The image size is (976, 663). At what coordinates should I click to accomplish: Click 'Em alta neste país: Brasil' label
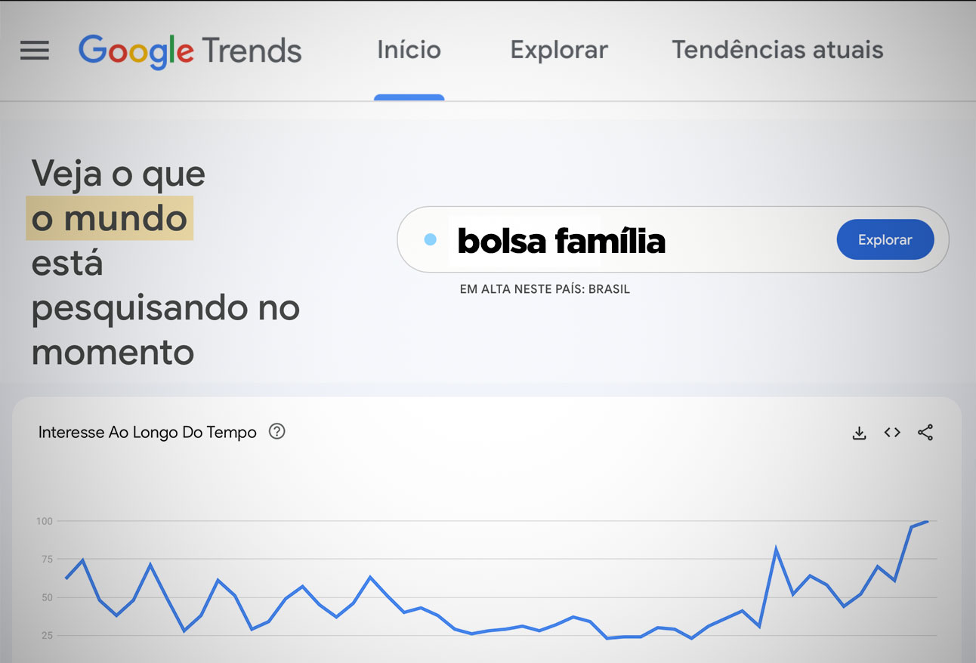click(545, 289)
